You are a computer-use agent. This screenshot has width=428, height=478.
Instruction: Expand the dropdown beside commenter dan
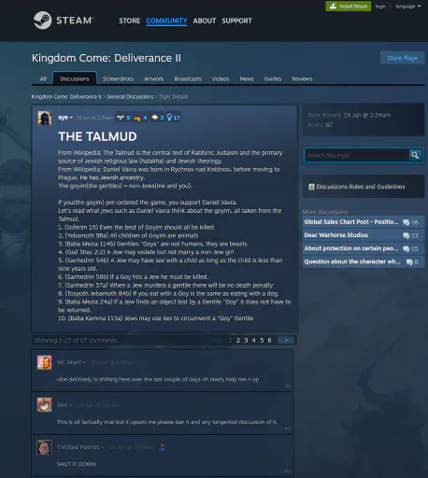coord(70,405)
